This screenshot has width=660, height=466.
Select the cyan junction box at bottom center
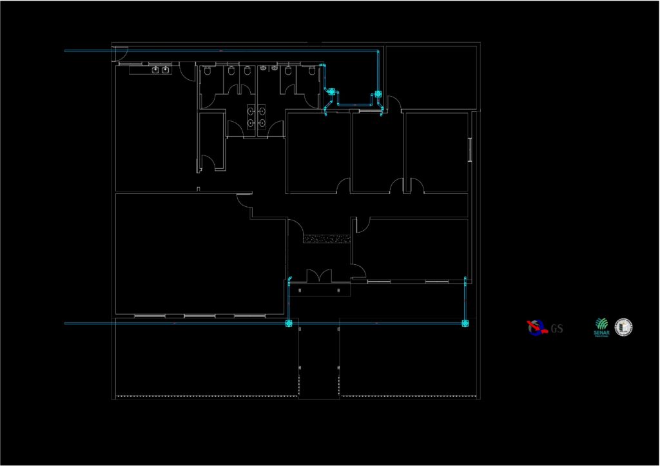click(289, 324)
